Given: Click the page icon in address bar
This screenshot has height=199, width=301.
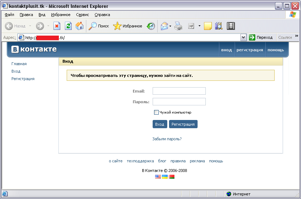Looking at the screenshot, I should tap(21, 37).
